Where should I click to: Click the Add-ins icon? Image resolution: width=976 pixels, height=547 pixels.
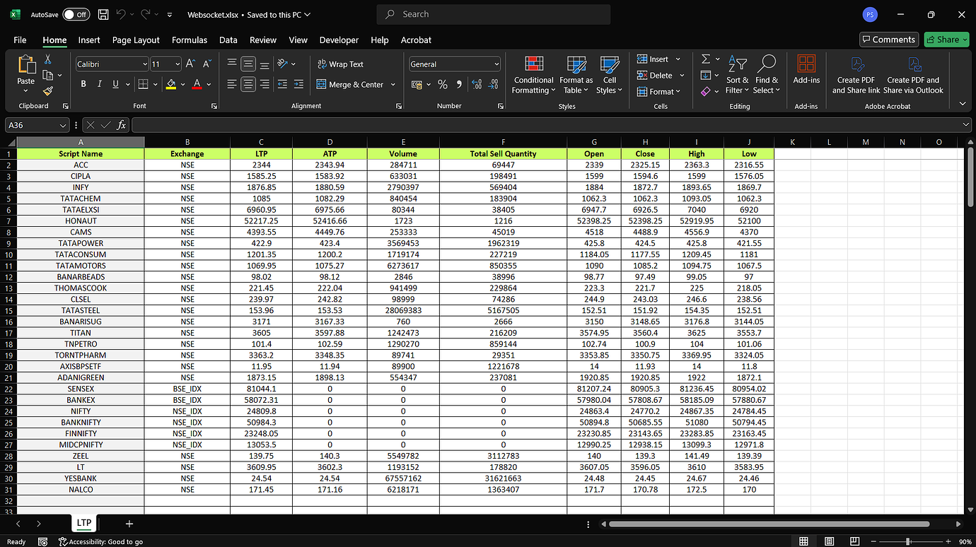(x=806, y=69)
